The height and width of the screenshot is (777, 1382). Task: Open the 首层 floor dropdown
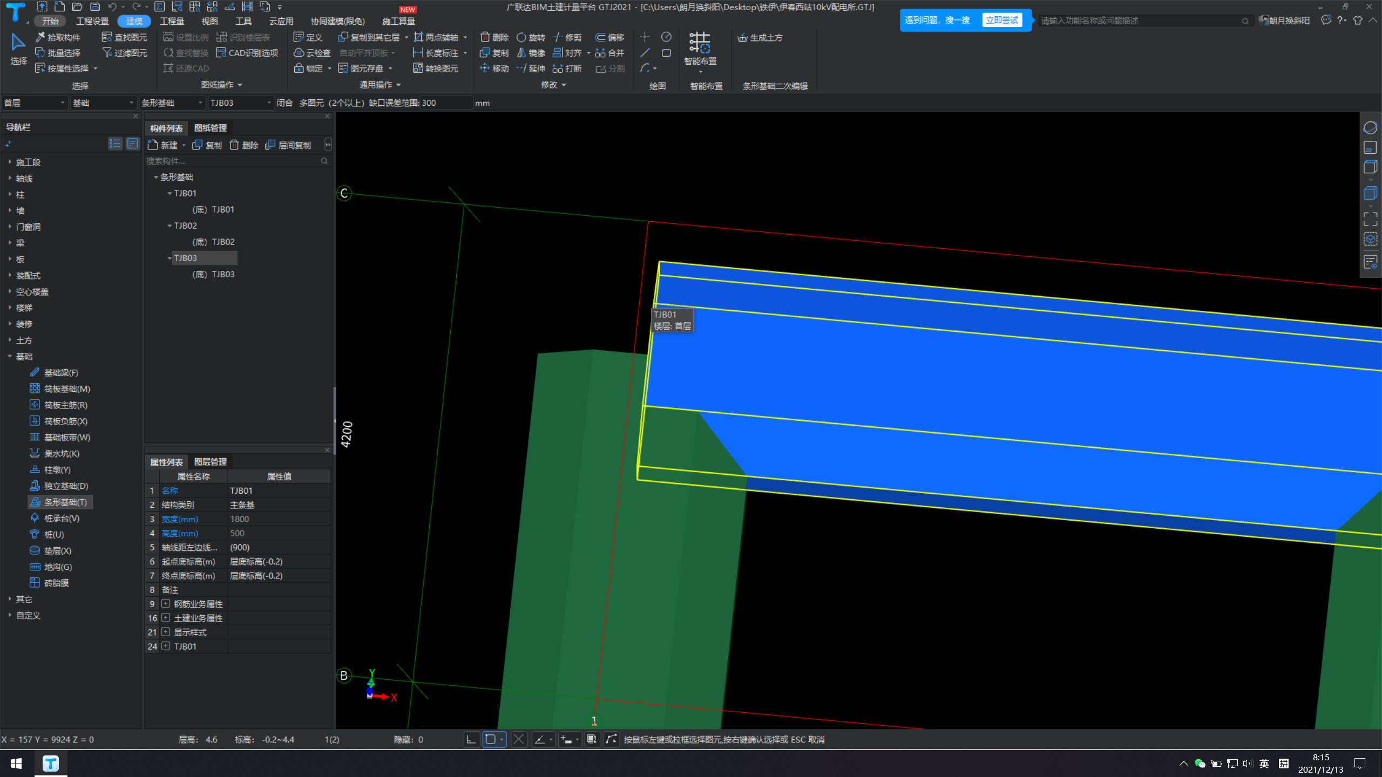point(34,103)
